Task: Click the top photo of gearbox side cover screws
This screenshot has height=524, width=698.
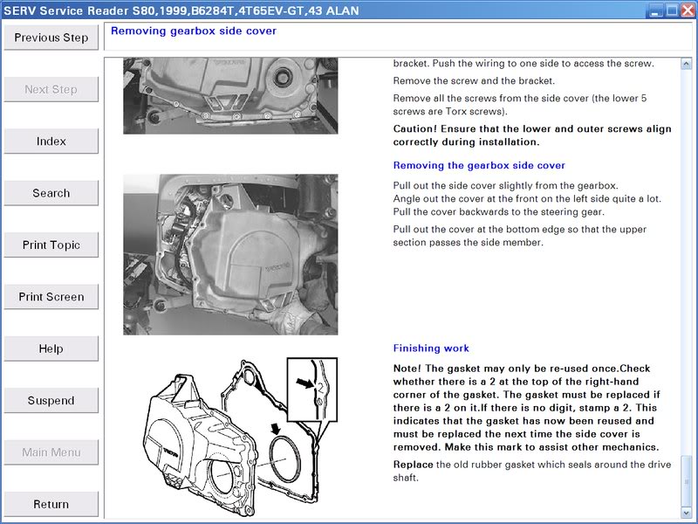Action: coord(230,96)
